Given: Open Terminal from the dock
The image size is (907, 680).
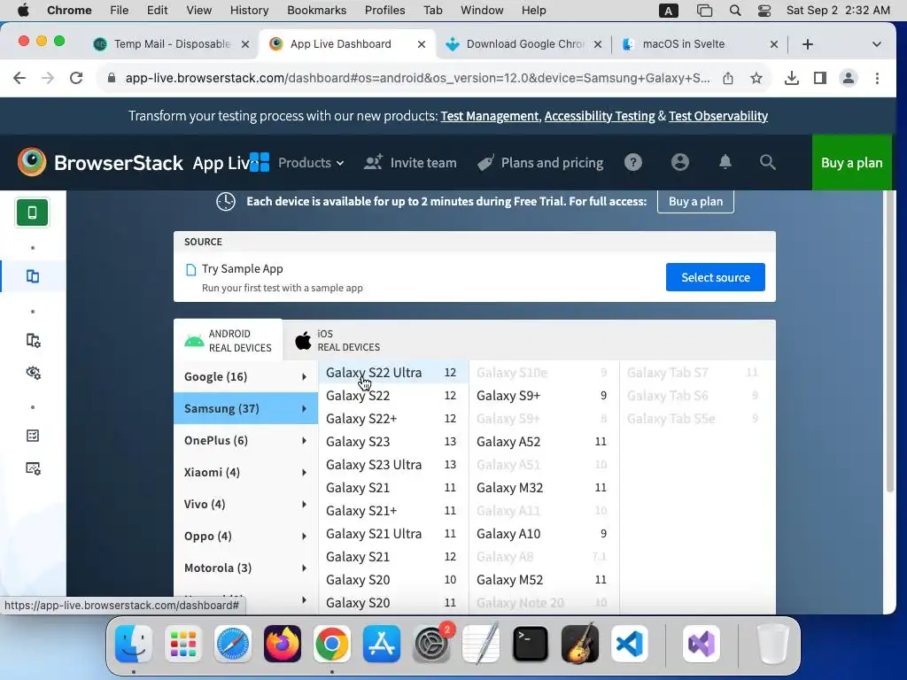Looking at the screenshot, I should coord(530,644).
